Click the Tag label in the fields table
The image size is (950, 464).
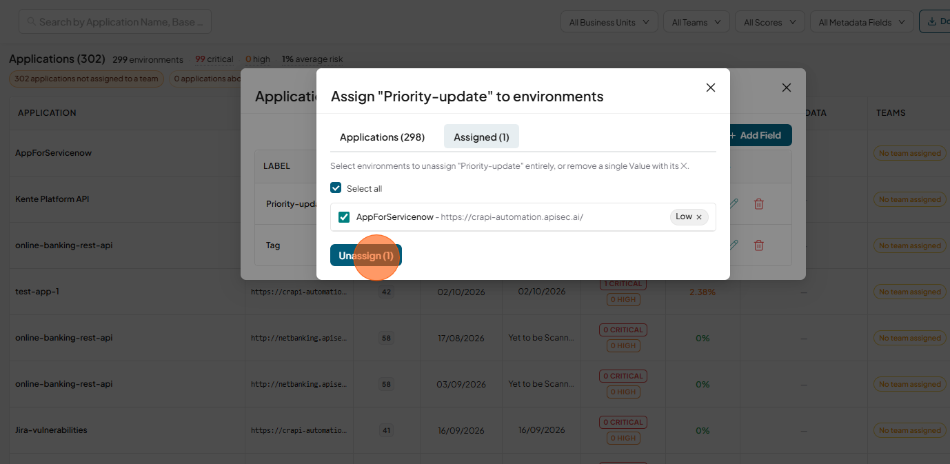273,245
